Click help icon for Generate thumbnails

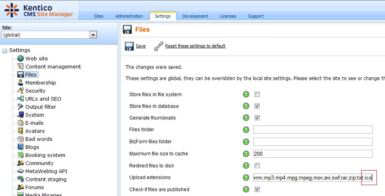[246, 118]
